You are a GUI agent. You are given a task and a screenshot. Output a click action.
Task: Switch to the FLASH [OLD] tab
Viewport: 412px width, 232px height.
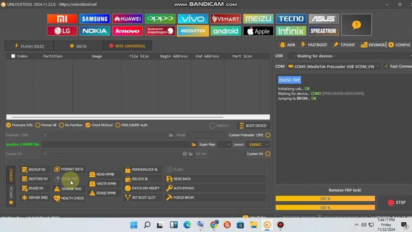[29, 46]
